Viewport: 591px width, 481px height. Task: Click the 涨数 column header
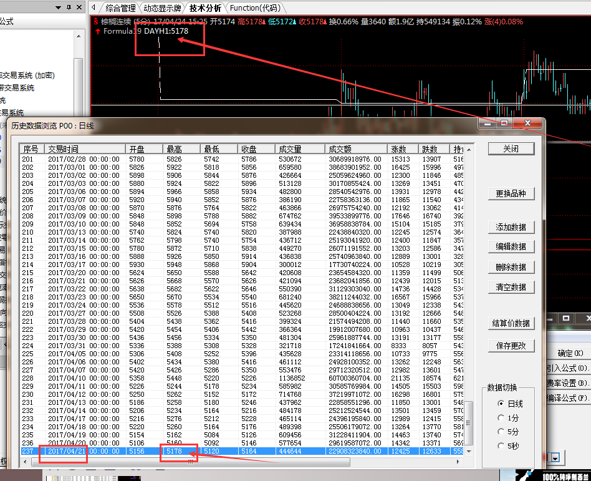click(x=403, y=149)
